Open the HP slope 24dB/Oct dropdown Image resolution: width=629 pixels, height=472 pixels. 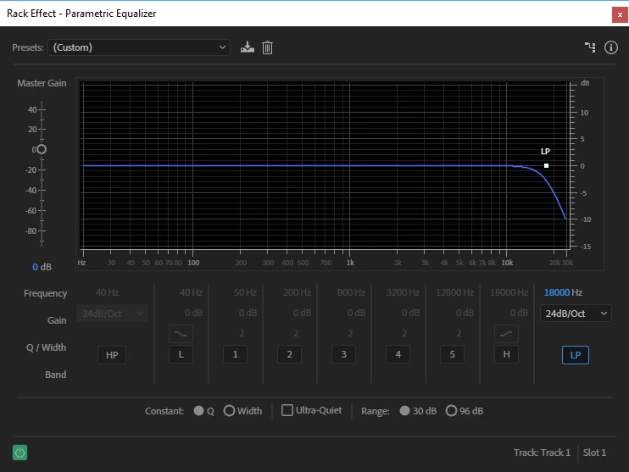[x=112, y=314]
